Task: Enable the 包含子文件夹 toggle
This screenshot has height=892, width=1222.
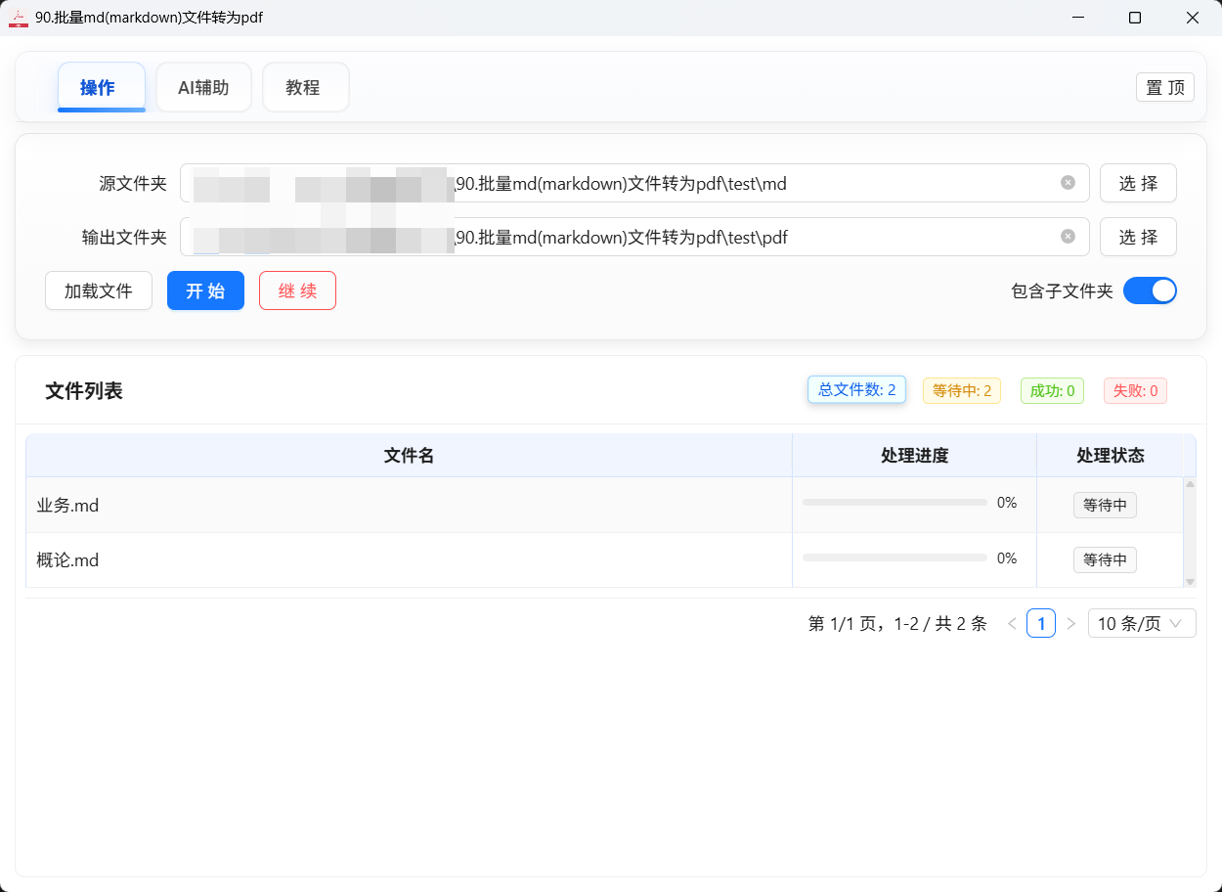Action: [x=1151, y=290]
